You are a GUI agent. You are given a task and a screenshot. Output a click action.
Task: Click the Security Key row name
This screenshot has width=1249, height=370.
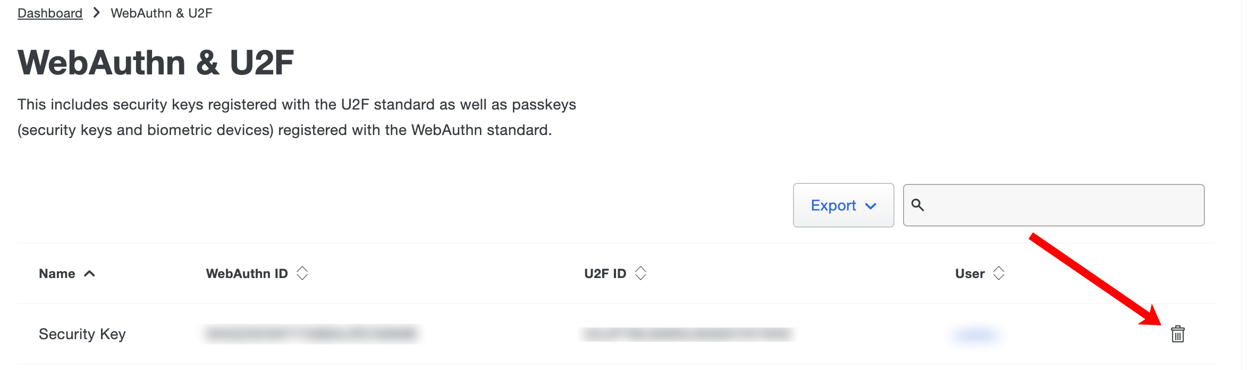[x=82, y=334]
